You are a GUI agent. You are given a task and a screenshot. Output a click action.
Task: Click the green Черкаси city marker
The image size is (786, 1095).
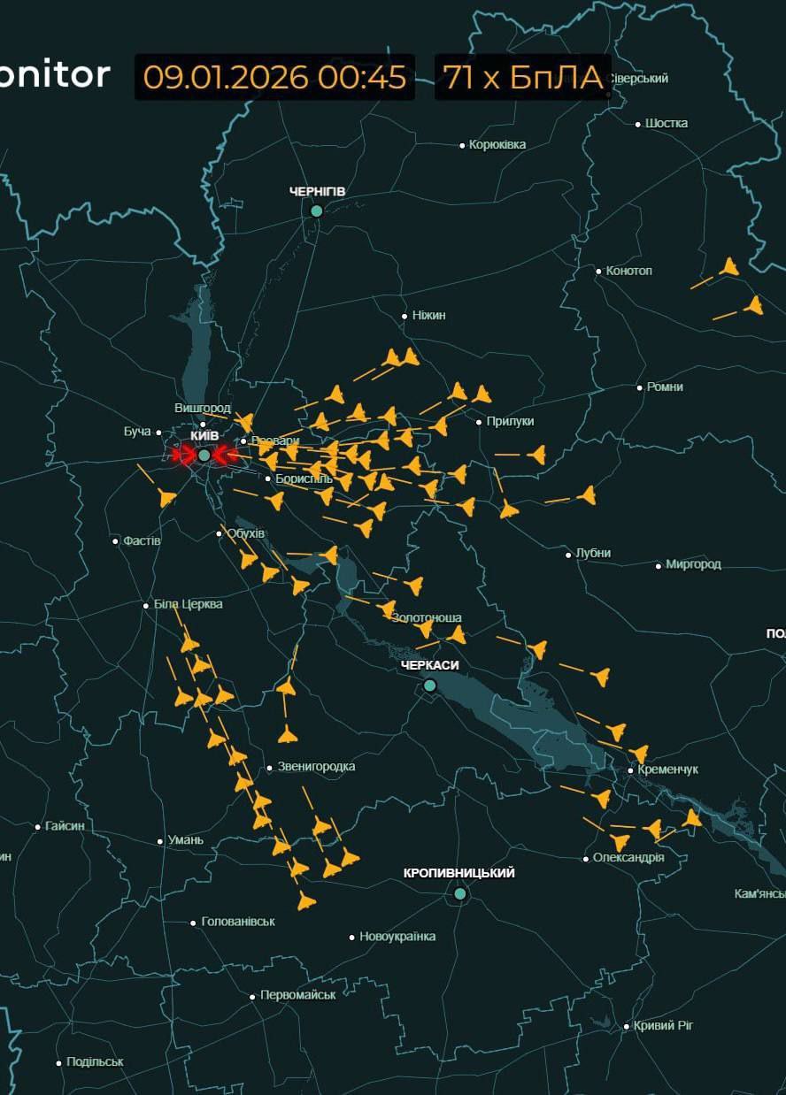(x=429, y=685)
